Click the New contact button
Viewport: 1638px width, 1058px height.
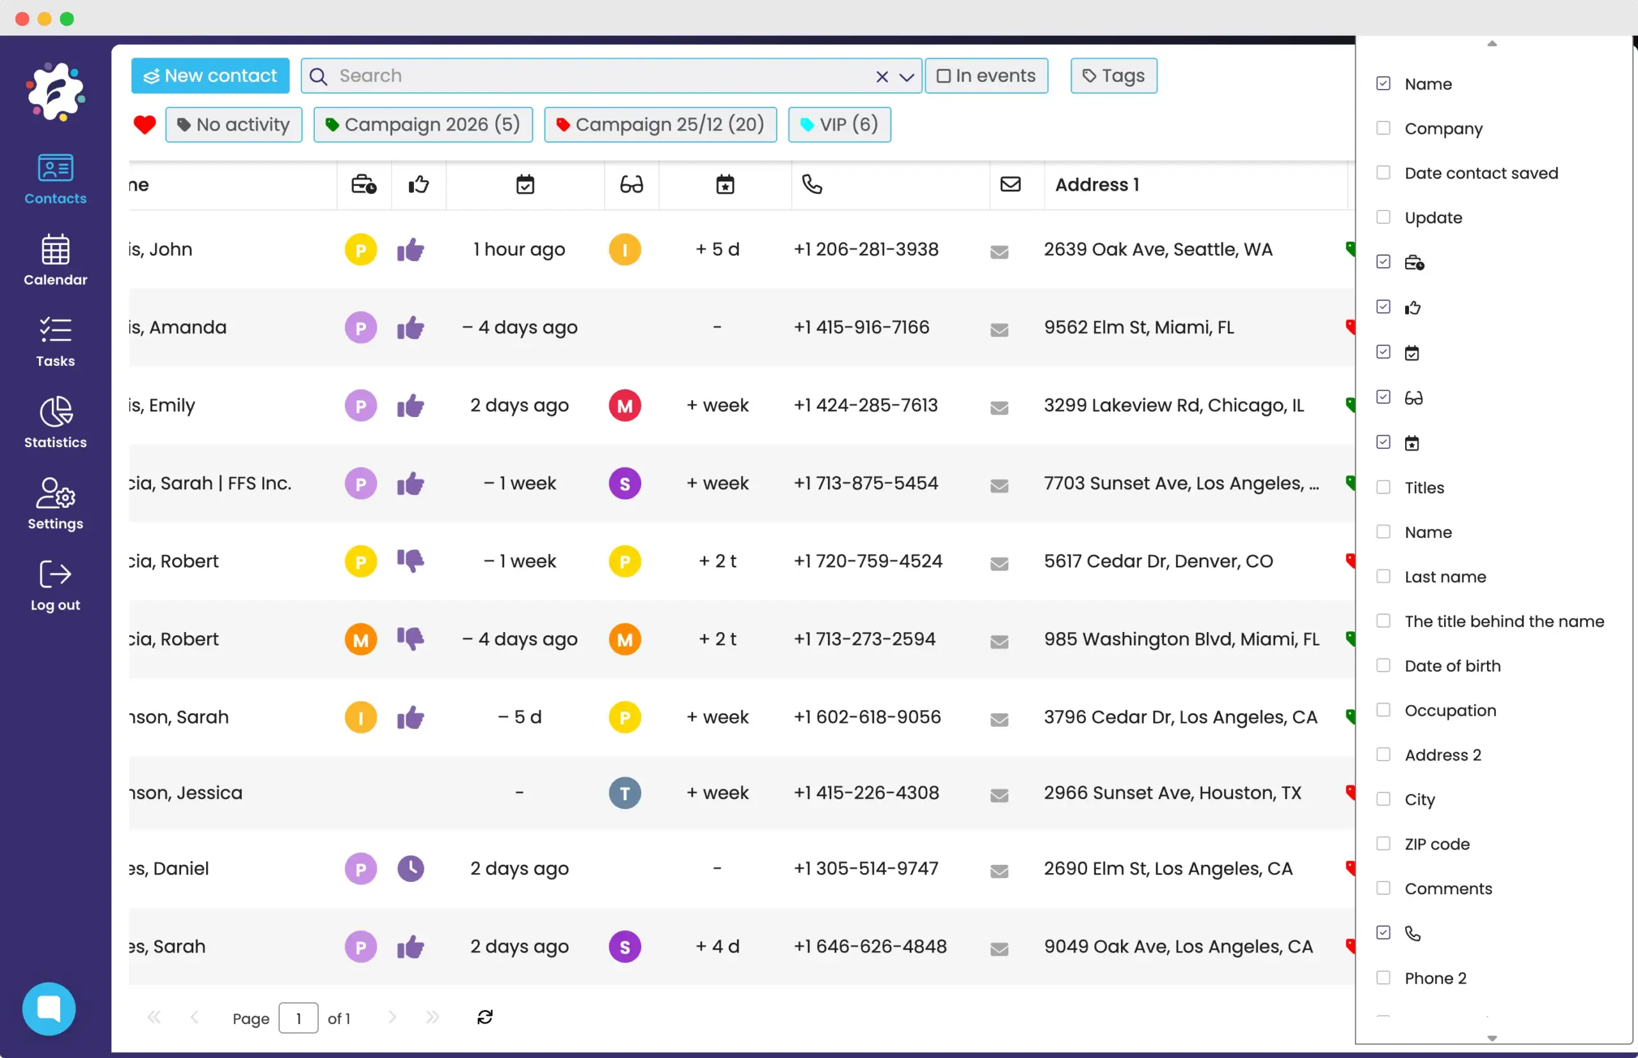[x=211, y=75]
